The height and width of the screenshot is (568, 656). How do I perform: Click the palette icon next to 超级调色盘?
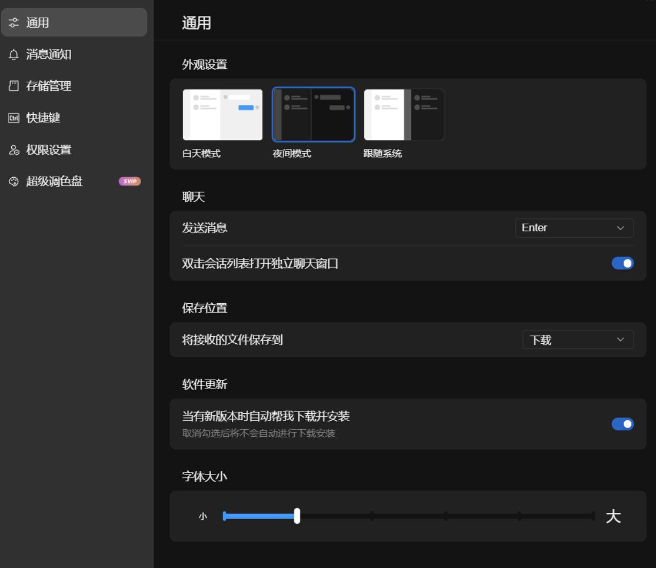coord(13,182)
